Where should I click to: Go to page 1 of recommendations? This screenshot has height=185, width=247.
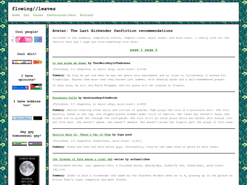[136, 50]
